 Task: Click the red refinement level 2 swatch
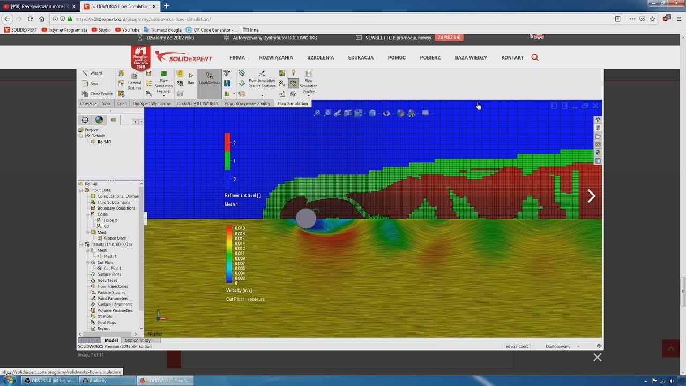pos(227,142)
